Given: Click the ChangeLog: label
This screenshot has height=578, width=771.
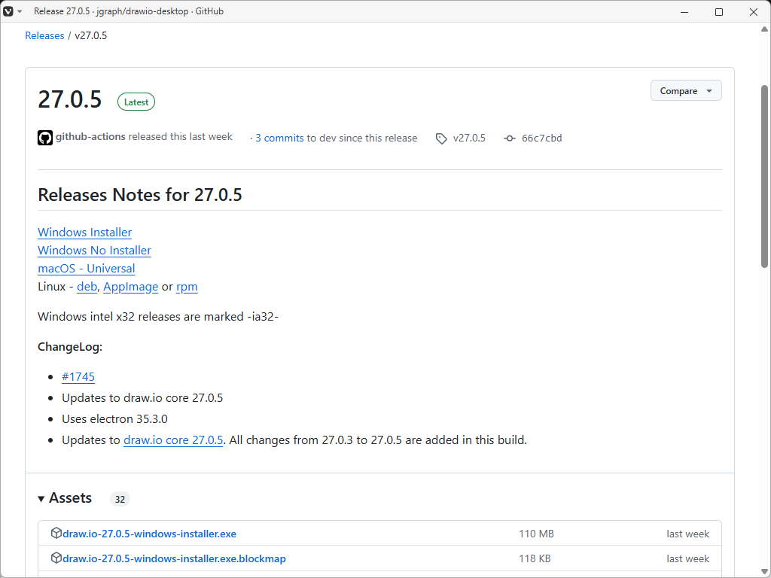Looking at the screenshot, I should (x=70, y=347).
